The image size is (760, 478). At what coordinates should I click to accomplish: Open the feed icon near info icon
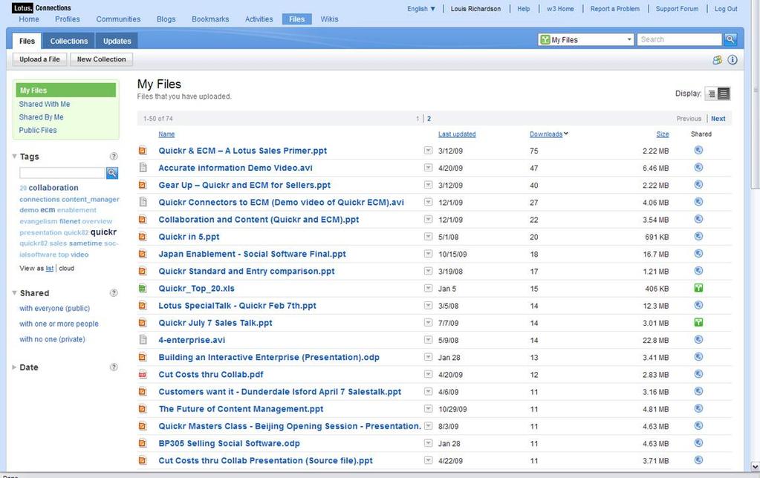coord(718,59)
